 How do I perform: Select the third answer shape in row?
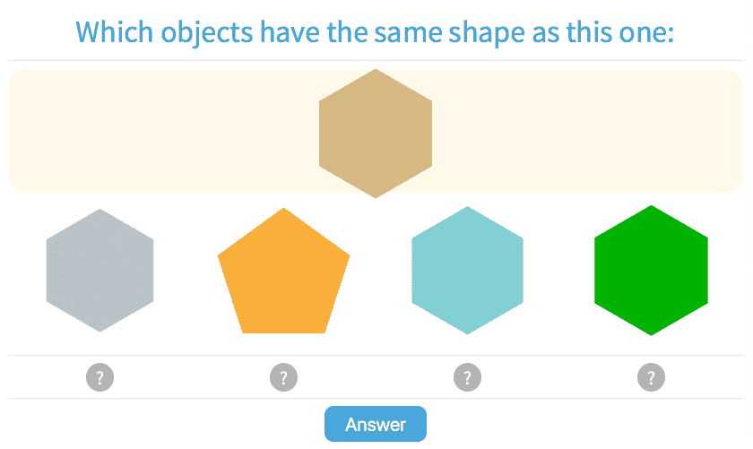click(x=467, y=271)
